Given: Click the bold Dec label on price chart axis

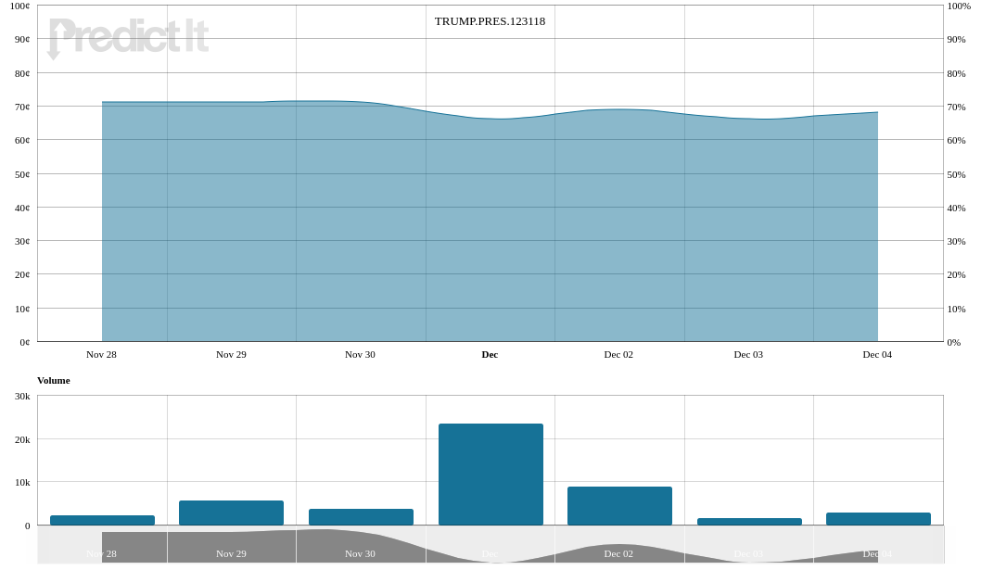Looking at the screenshot, I should tap(490, 354).
